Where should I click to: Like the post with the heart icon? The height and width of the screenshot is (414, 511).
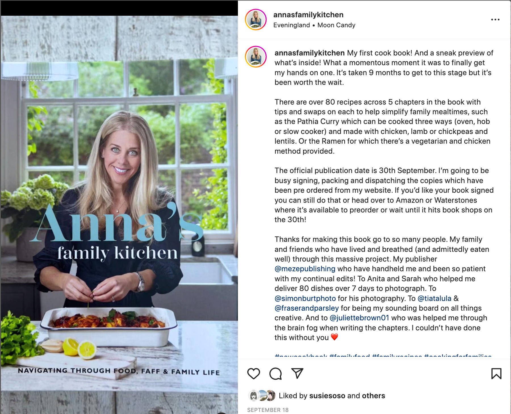pyautogui.click(x=254, y=374)
